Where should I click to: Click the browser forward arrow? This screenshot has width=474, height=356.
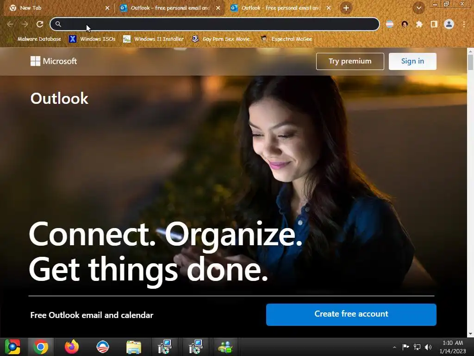(25, 24)
